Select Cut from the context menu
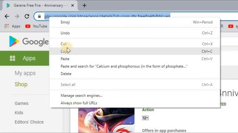This screenshot has height=133, width=238. pyautogui.click(x=135, y=44)
